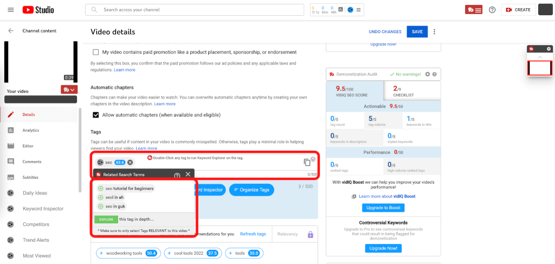555x264 pixels.
Task: Add 'seo tutorial for beginners' related term
Action: pos(101,189)
